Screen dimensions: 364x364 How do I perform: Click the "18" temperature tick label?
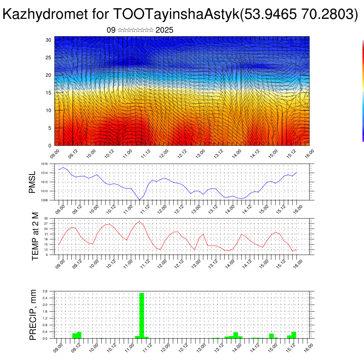[x=46, y=239]
